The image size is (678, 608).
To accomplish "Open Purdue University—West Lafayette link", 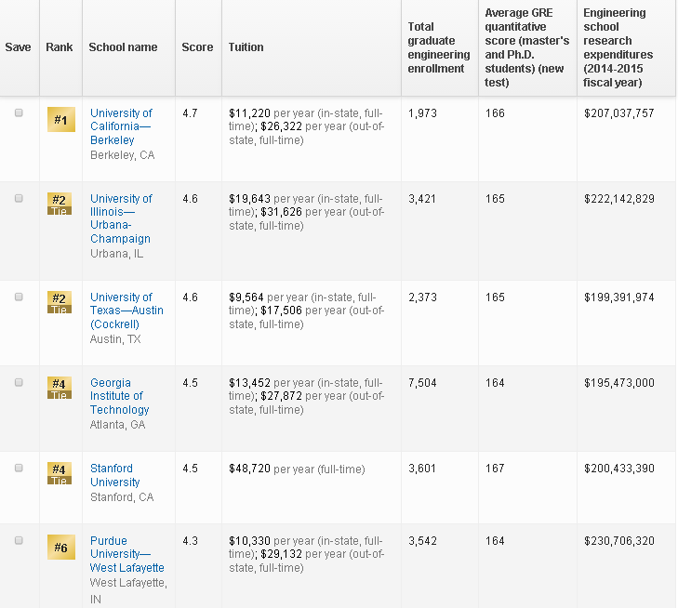I will (x=126, y=554).
